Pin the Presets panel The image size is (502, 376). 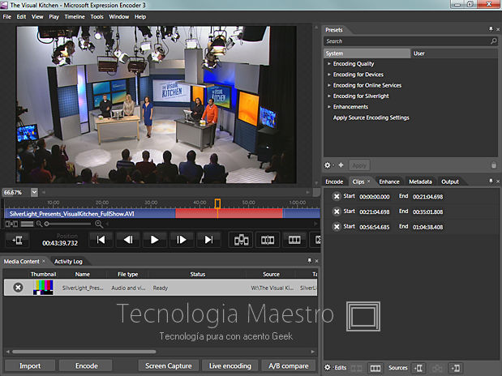coord(491,29)
